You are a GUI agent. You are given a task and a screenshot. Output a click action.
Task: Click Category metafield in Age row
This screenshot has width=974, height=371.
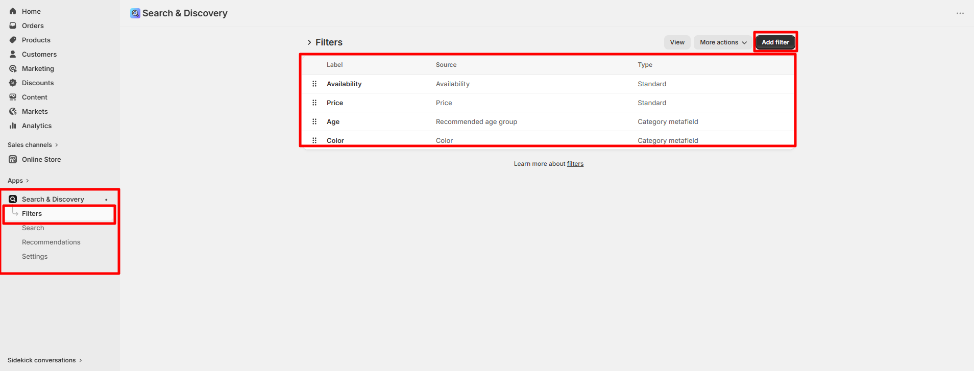pos(668,122)
